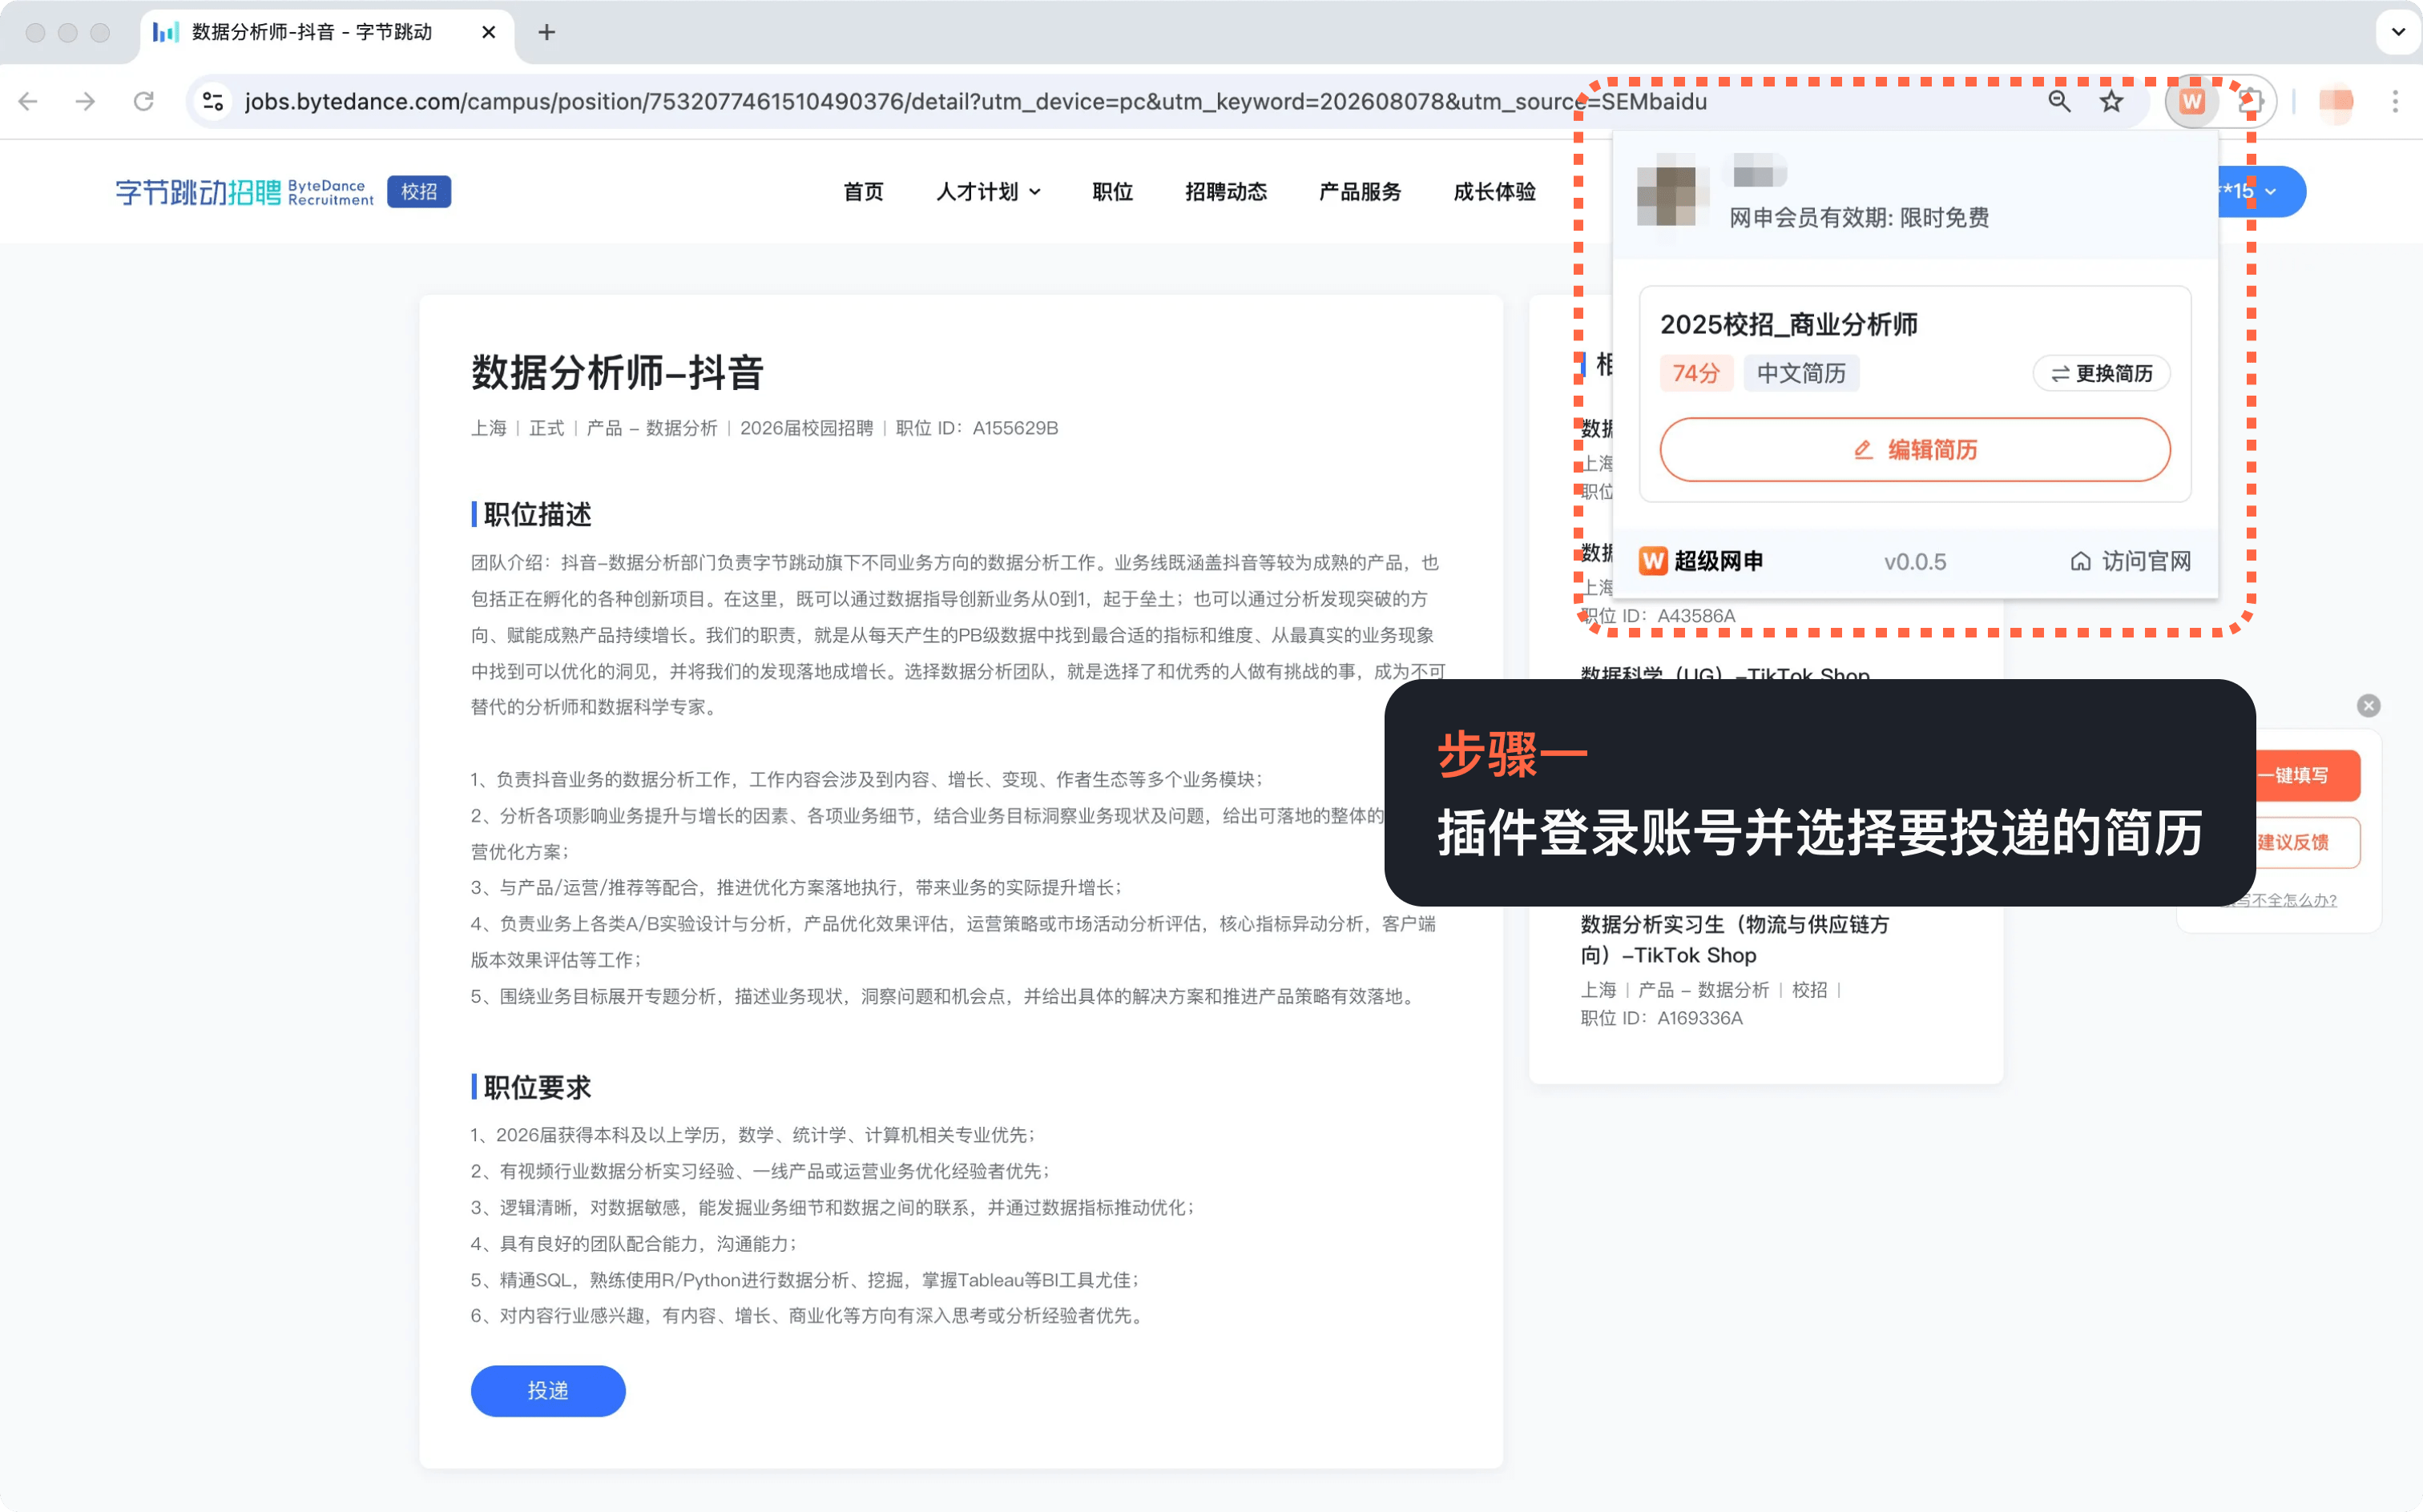The height and width of the screenshot is (1512, 2423).
Task: Click the zoom magnifier icon in address bar
Action: [2059, 101]
